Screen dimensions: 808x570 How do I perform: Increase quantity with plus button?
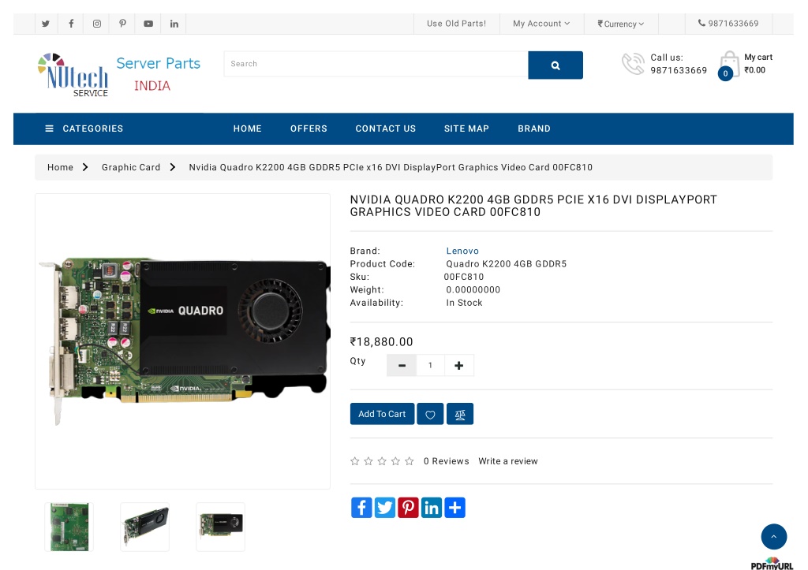point(459,366)
